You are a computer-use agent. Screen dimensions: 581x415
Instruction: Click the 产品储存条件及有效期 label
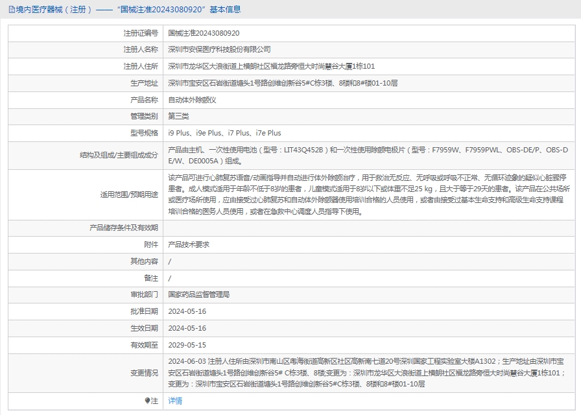point(124,228)
